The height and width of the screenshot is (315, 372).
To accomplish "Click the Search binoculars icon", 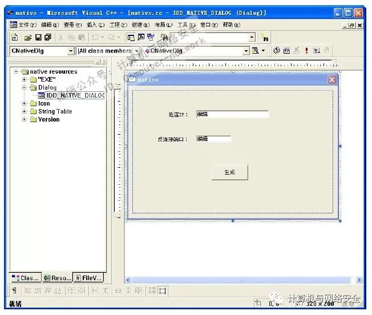I will [x=264, y=38].
